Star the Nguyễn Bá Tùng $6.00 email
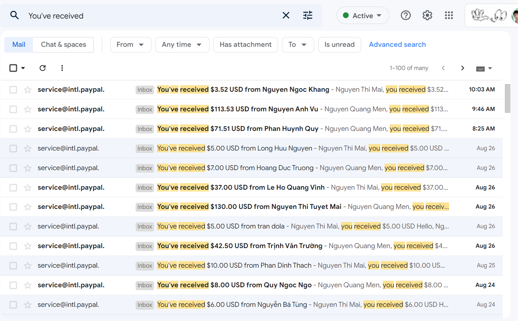518x321 pixels. 28,305
